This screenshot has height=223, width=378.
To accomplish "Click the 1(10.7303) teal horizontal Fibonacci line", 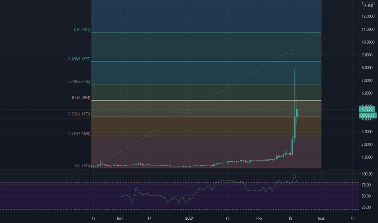I will (x=206, y=32).
